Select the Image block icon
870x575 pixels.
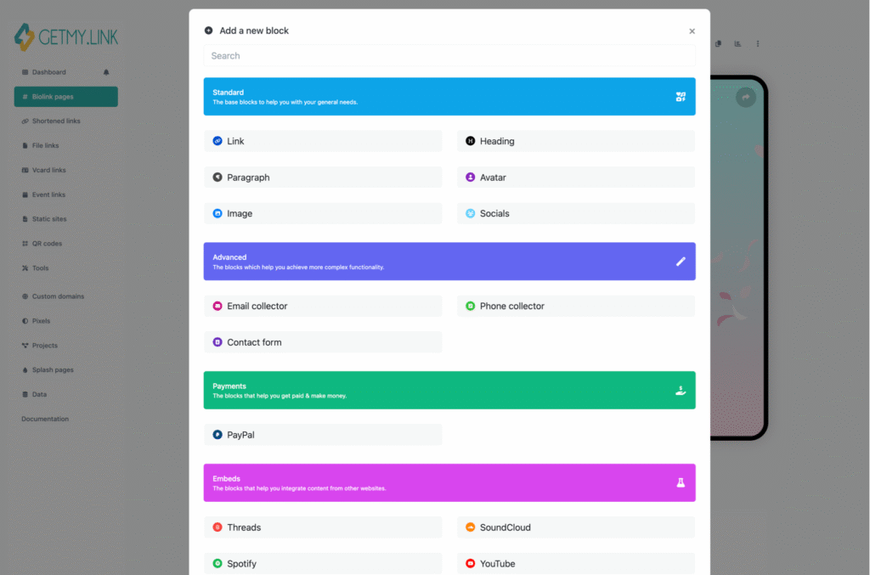(217, 214)
